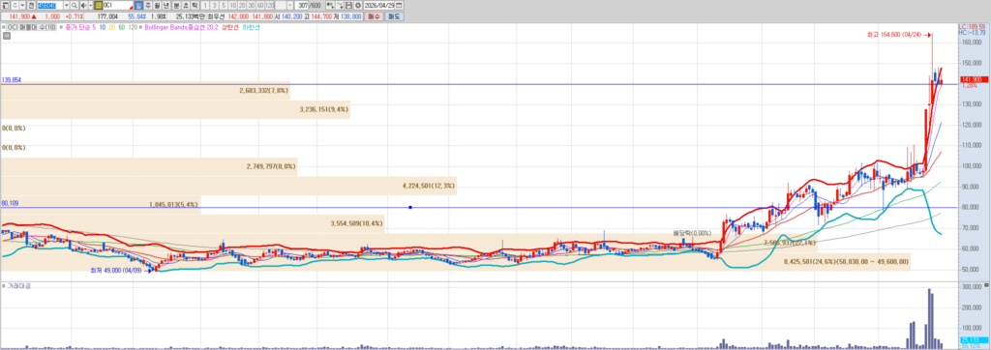Select the 일 daily chart period
Image resolution: width=991 pixels, height=350 pixels.
139,6
